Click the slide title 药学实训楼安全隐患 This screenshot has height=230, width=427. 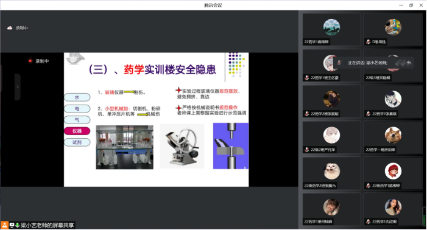point(170,69)
